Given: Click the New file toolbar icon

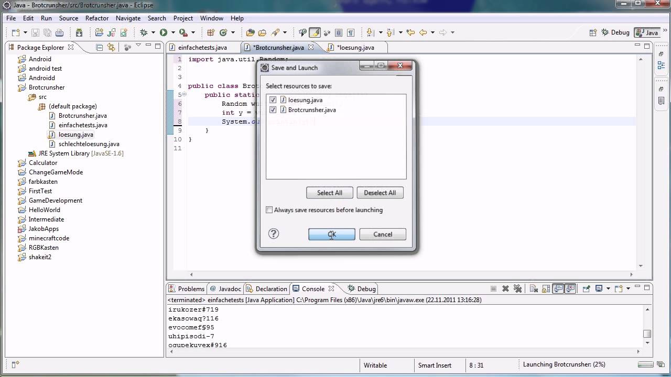Looking at the screenshot, I should [16, 32].
